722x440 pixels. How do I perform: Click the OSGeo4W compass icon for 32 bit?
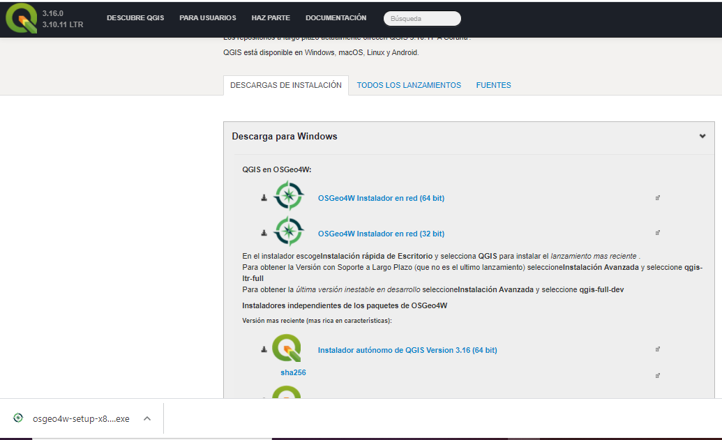pyautogui.click(x=289, y=231)
